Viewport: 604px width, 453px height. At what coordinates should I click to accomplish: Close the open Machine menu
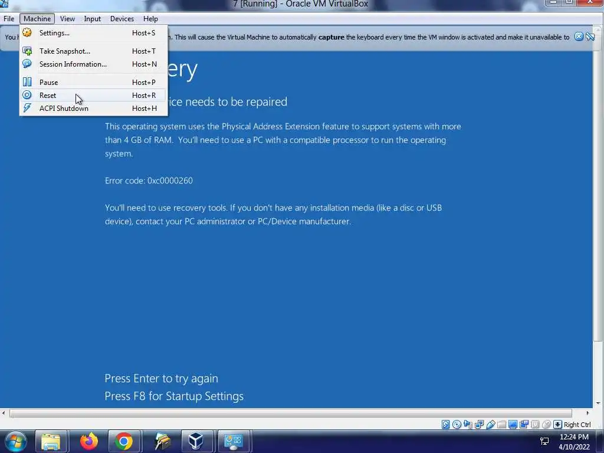click(37, 19)
